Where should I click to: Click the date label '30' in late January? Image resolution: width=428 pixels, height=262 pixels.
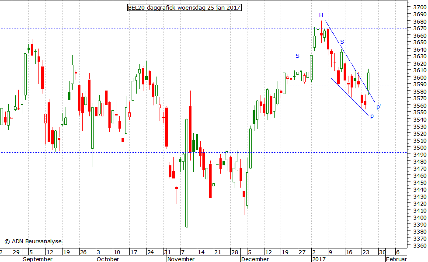pos(382,252)
